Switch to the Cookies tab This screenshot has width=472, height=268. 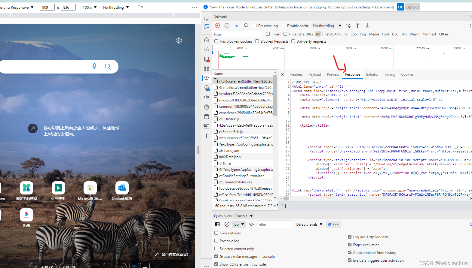407,74
